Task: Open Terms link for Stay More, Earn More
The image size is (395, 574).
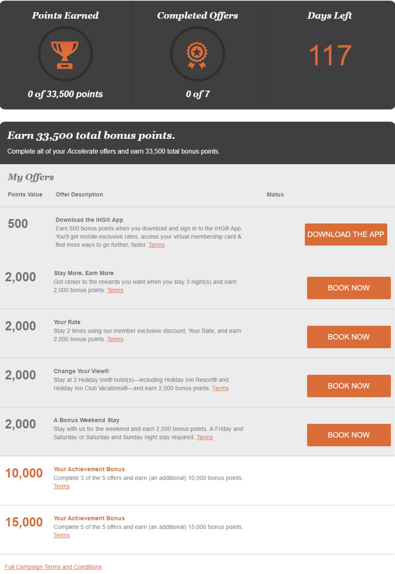Action: point(115,290)
